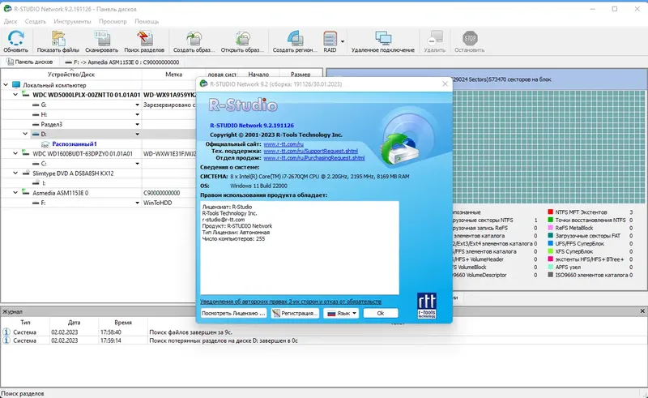The height and width of the screenshot is (398, 648).
Task: Open the Создать menu
Action: click(x=35, y=21)
